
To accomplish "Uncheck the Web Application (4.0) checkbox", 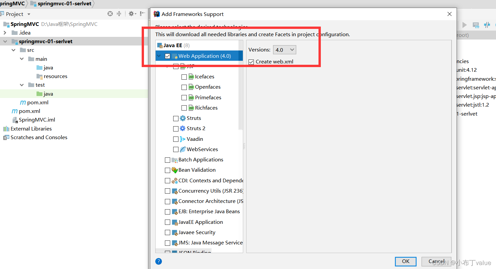I will click(168, 56).
